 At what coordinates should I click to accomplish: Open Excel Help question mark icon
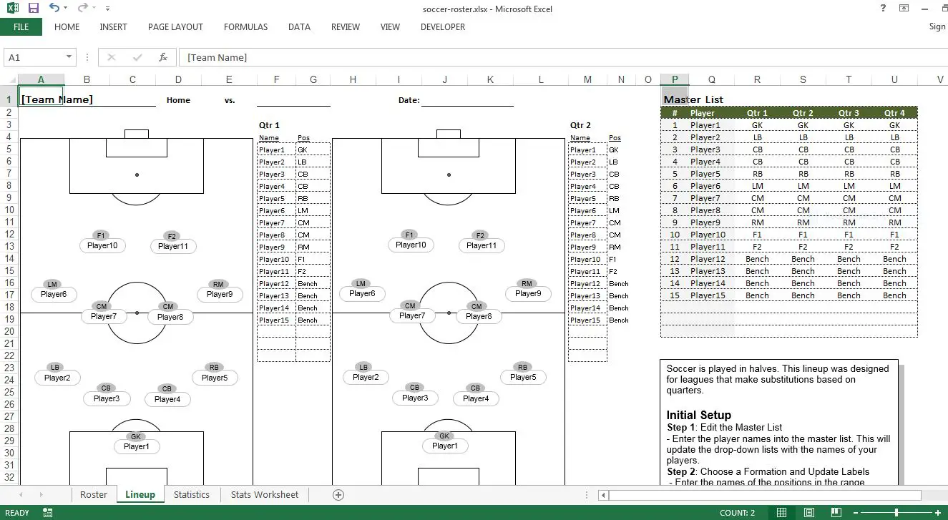click(884, 8)
